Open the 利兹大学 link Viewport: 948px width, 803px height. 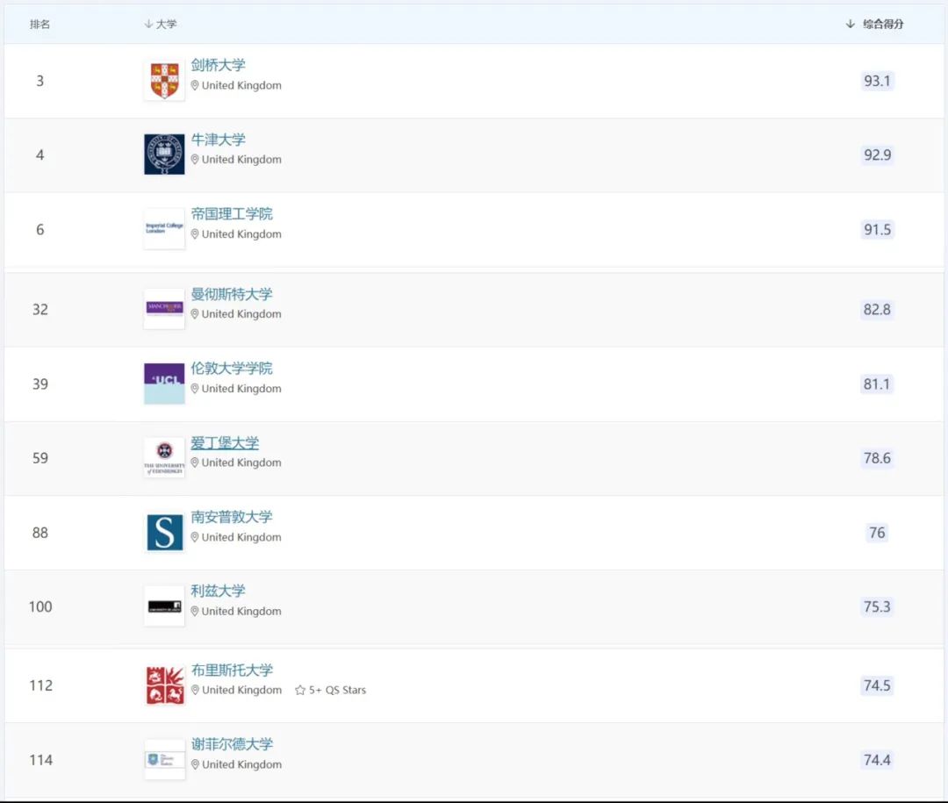[219, 591]
